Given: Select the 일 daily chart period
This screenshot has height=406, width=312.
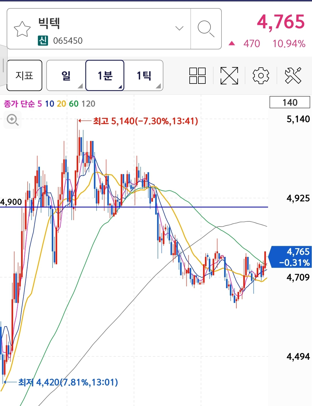Looking at the screenshot, I should coord(66,75).
